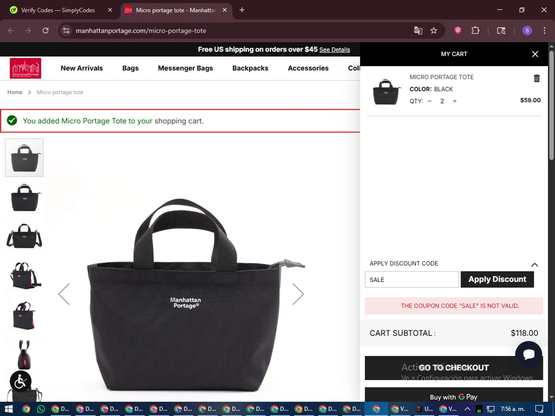Select the sixth side-view product thumbnail
Image resolution: width=555 pixels, height=416 pixels.
(24, 354)
